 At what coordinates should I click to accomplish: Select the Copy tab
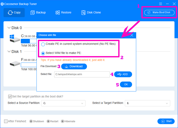point(14,12)
